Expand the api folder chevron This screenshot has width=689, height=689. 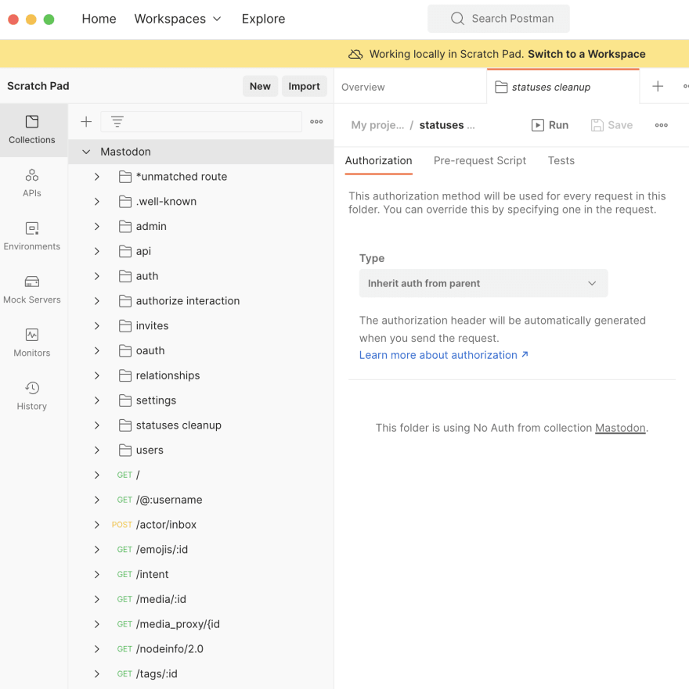(97, 251)
